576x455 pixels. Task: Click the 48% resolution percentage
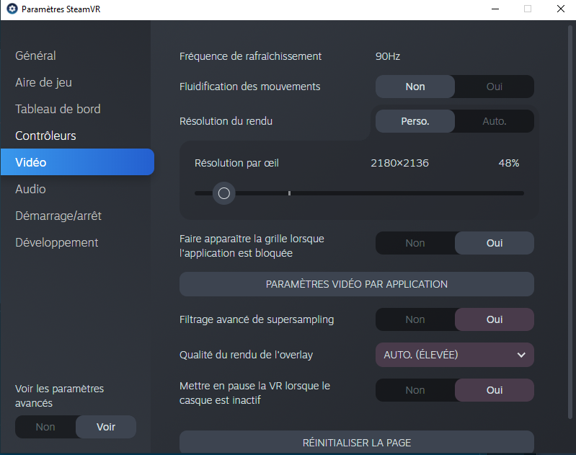[x=509, y=163]
